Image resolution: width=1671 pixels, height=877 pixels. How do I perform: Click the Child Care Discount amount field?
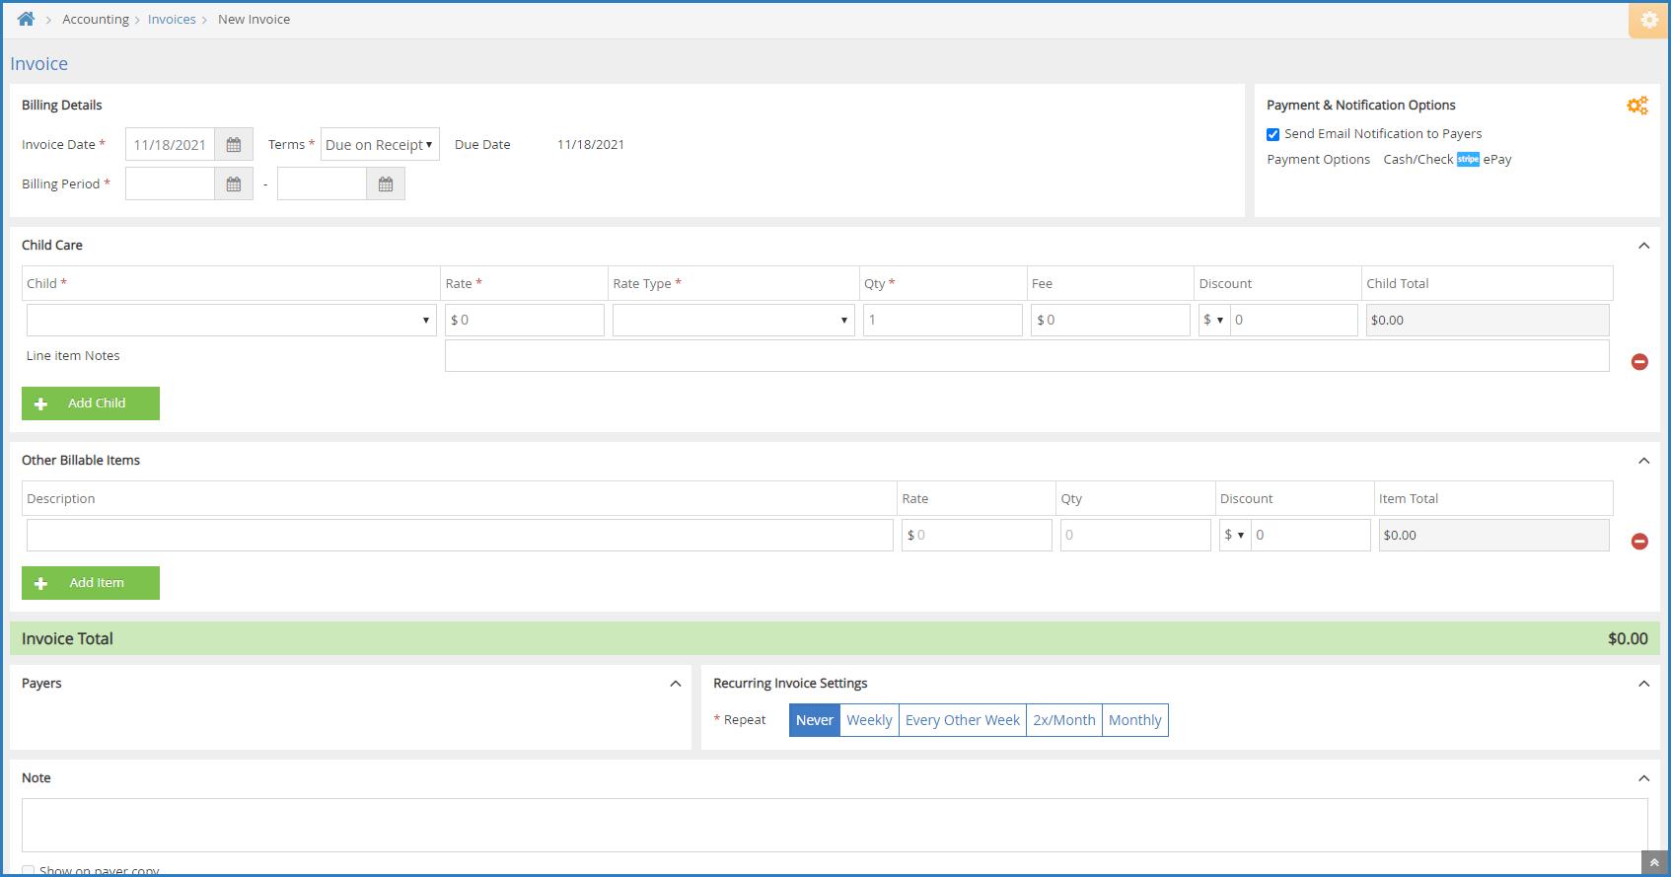(1294, 321)
